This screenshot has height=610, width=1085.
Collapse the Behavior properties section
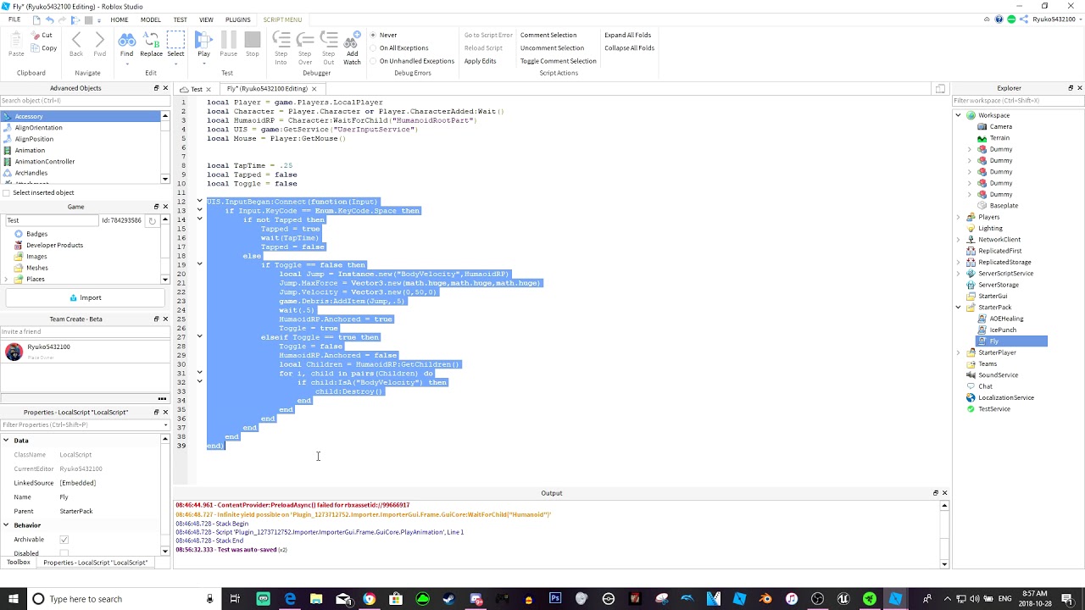(x=5, y=525)
